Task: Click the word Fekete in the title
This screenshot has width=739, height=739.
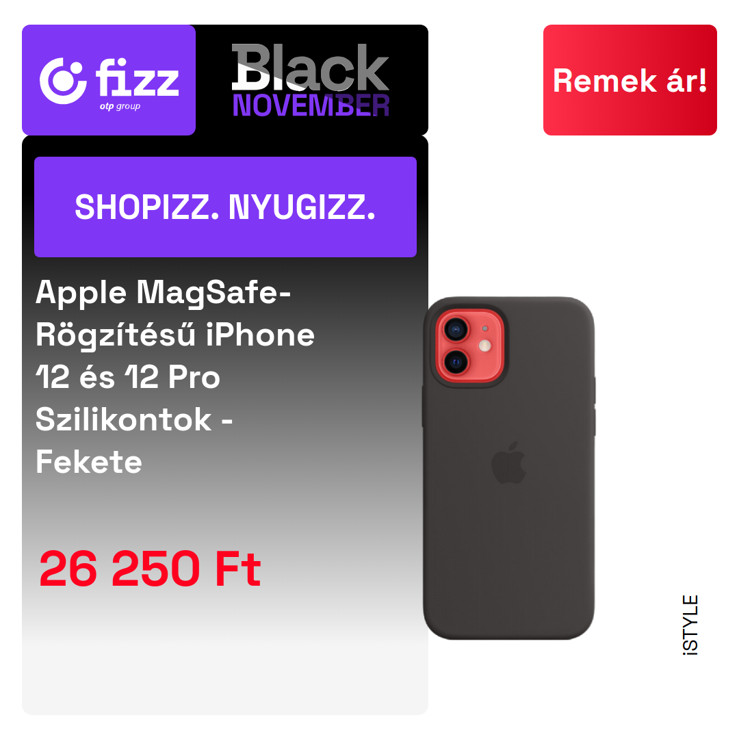Action: (89, 462)
